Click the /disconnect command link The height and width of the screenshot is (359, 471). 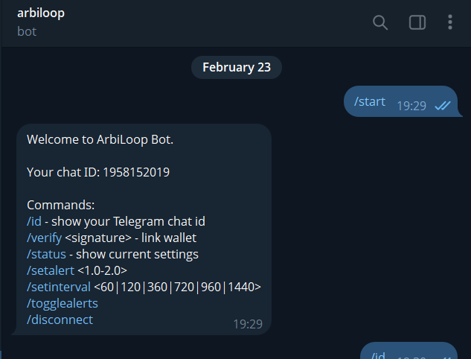[60, 320]
